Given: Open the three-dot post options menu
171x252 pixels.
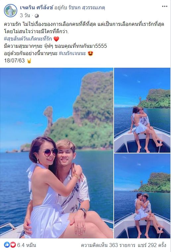Looking at the screenshot, I should pyautogui.click(x=165, y=6).
